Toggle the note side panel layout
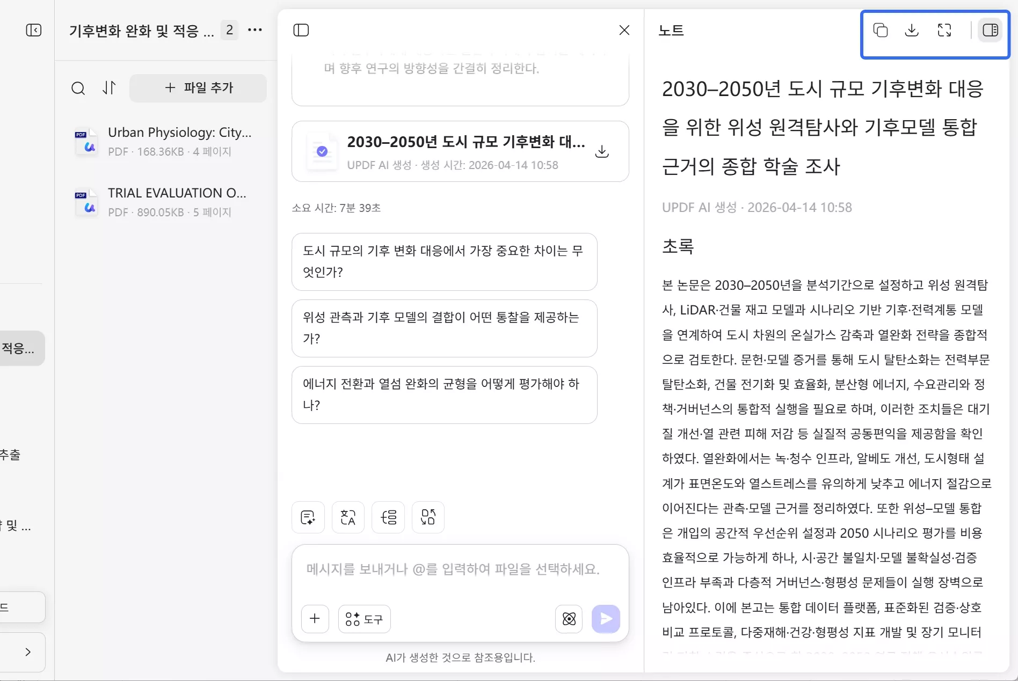The height and width of the screenshot is (681, 1018). [991, 30]
